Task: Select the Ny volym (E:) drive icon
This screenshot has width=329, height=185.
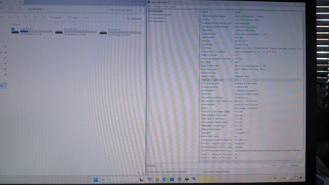Action: coord(103,33)
